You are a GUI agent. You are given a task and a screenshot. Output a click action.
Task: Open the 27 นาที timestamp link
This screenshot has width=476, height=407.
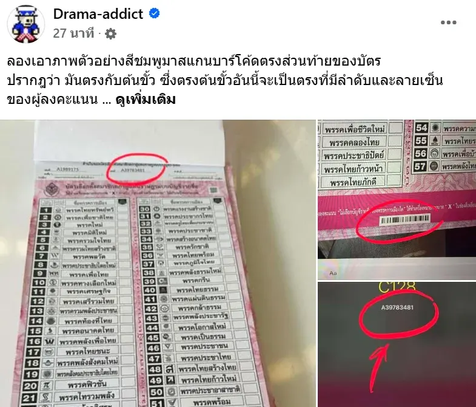pyautogui.click(x=73, y=33)
